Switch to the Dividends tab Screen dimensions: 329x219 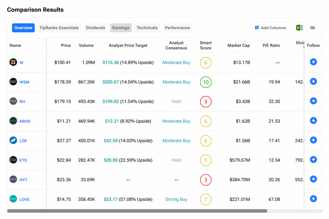point(95,28)
